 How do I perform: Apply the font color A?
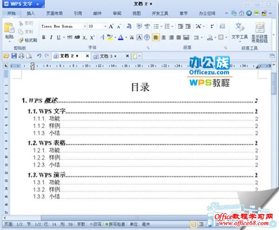pos(121,37)
